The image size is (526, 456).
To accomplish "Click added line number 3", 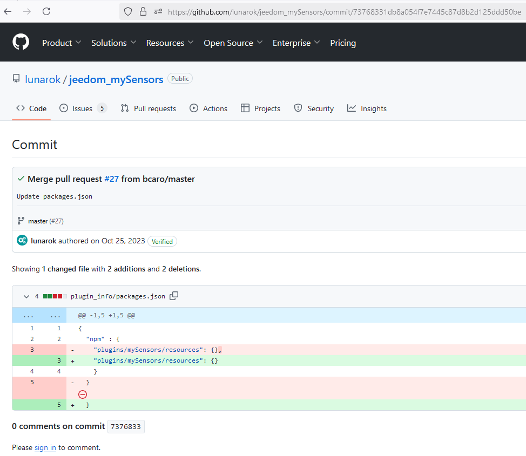I will (59, 360).
